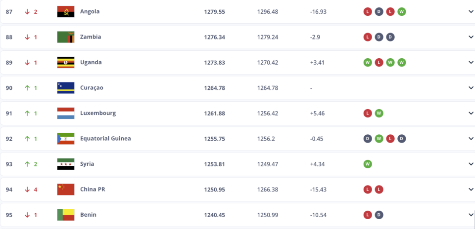Screen dimensions: 475x229
Task: Click the Angola flag icon
Action: coord(66,12)
